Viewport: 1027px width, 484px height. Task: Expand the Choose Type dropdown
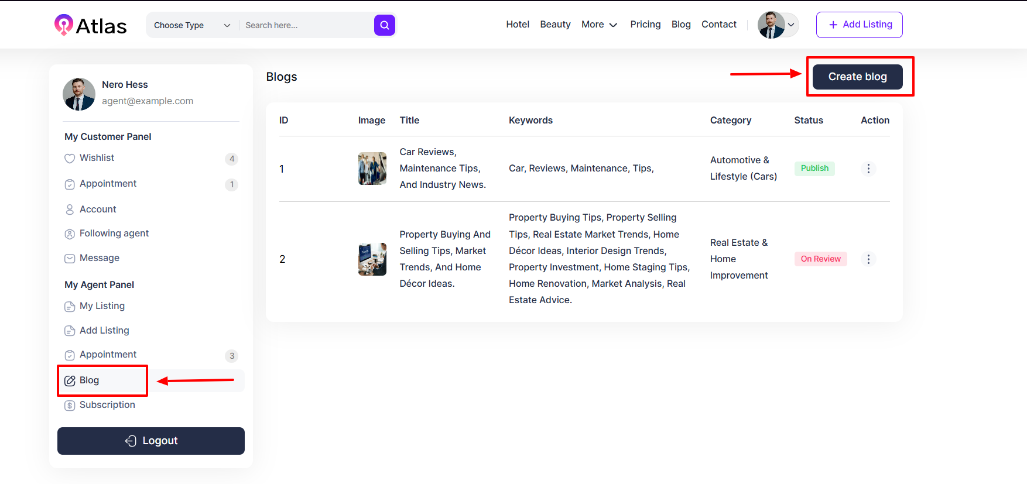point(192,25)
